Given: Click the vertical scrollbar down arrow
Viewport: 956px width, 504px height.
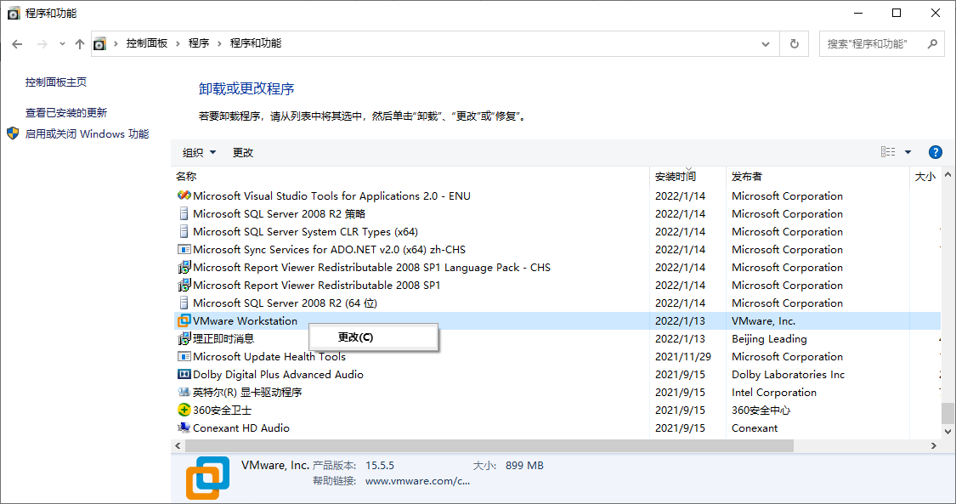Looking at the screenshot, I should 948,432.
